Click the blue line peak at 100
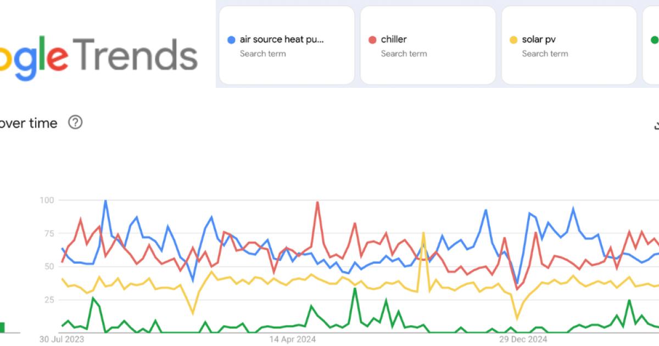659x346 pixels. pyautogui.click(x=105, y=200)
